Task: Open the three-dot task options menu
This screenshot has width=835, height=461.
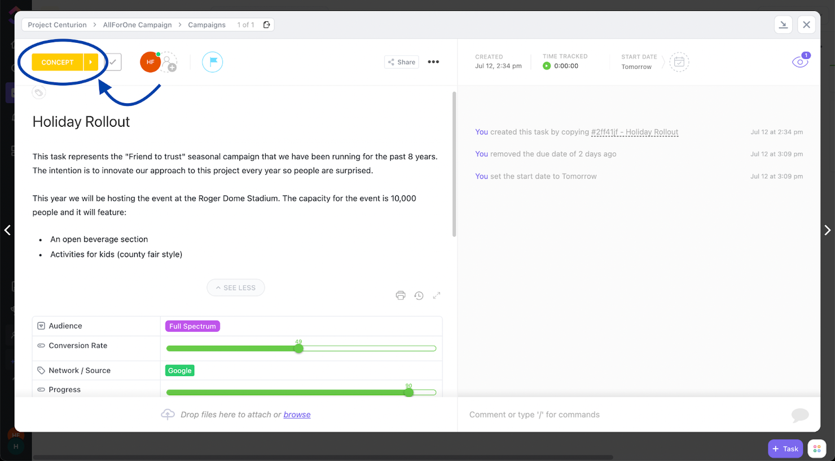Action: (433, 62)
